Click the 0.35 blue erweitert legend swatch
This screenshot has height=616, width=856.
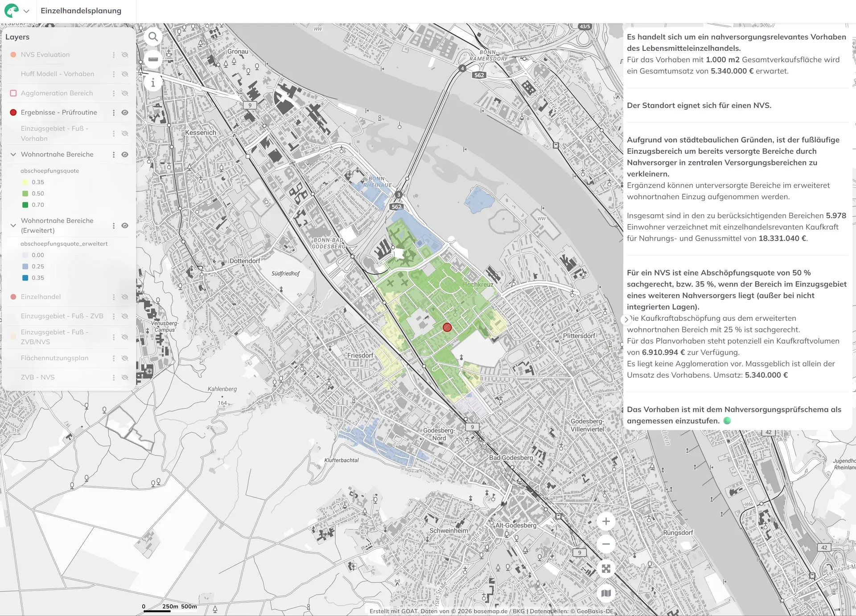25,278
